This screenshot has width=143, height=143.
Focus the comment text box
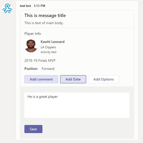[77, 105]
